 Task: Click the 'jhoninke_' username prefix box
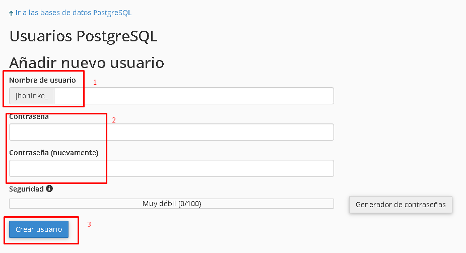point(32,96)
